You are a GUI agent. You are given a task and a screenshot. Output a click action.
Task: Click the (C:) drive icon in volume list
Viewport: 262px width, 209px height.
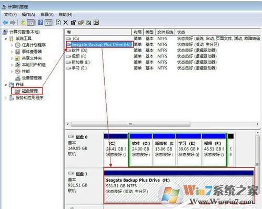[x=68, y=38]
